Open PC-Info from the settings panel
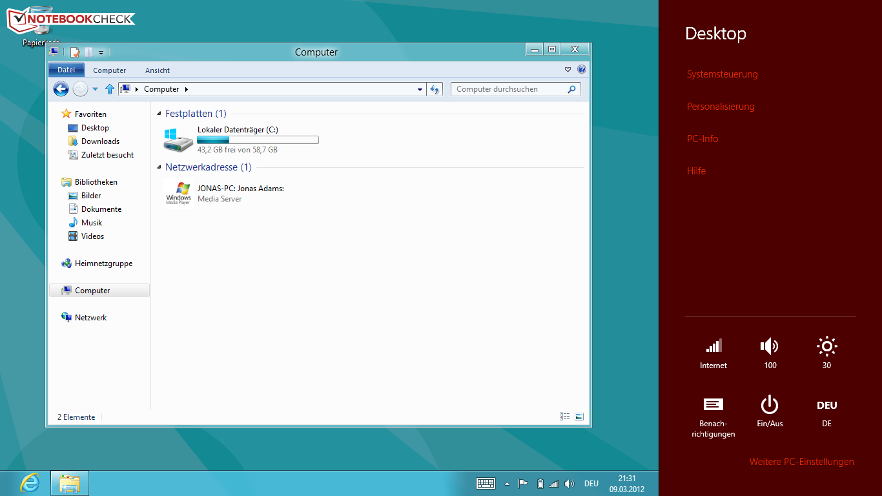This screenshot has height=496, width=882. point(703,139)
